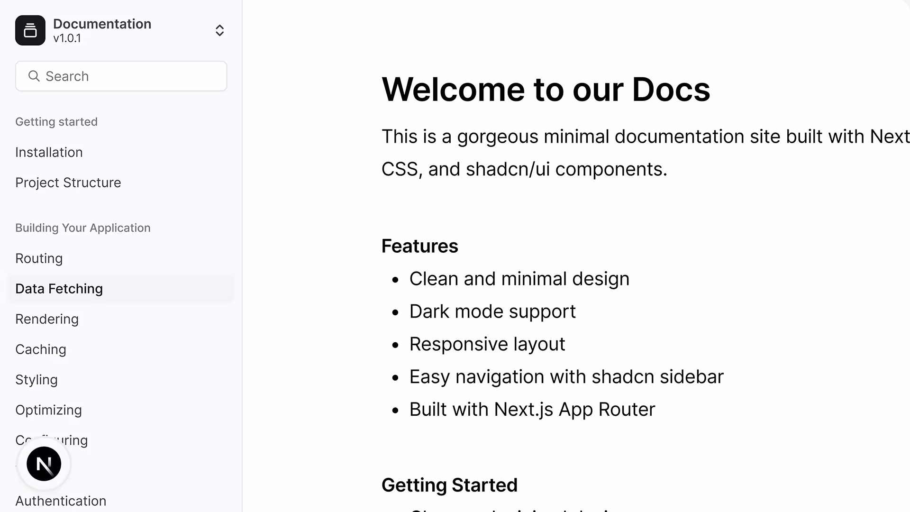Click the Getting started group label
The image size is (910, 512).
click(x=56, y=122)
